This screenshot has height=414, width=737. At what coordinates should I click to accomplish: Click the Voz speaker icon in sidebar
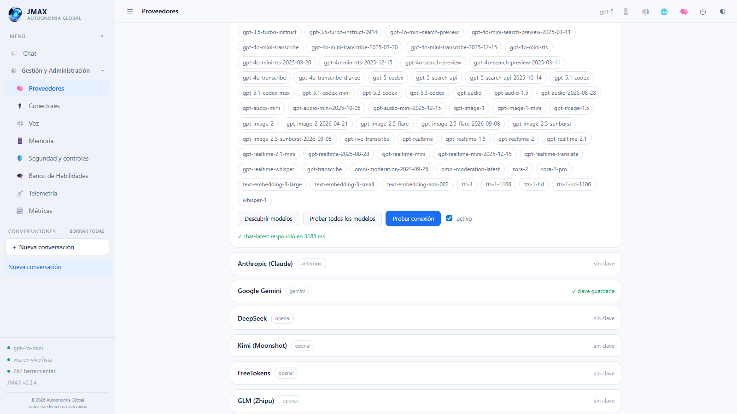coord(20,123)
